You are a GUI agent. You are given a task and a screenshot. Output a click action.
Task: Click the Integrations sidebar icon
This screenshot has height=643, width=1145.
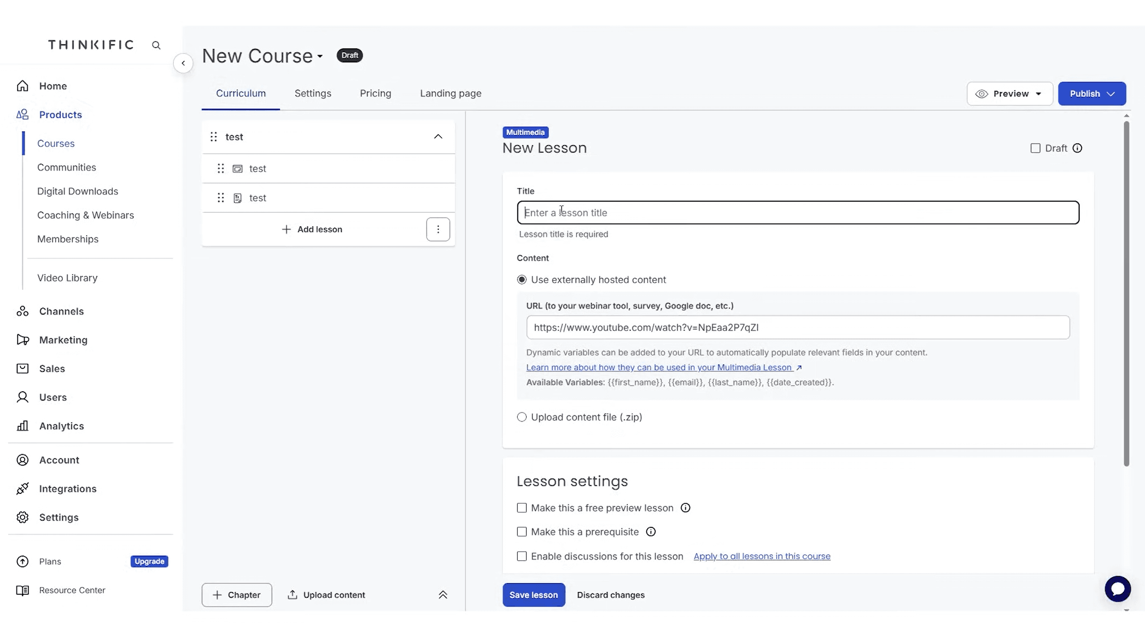click(x=22, y=488)
